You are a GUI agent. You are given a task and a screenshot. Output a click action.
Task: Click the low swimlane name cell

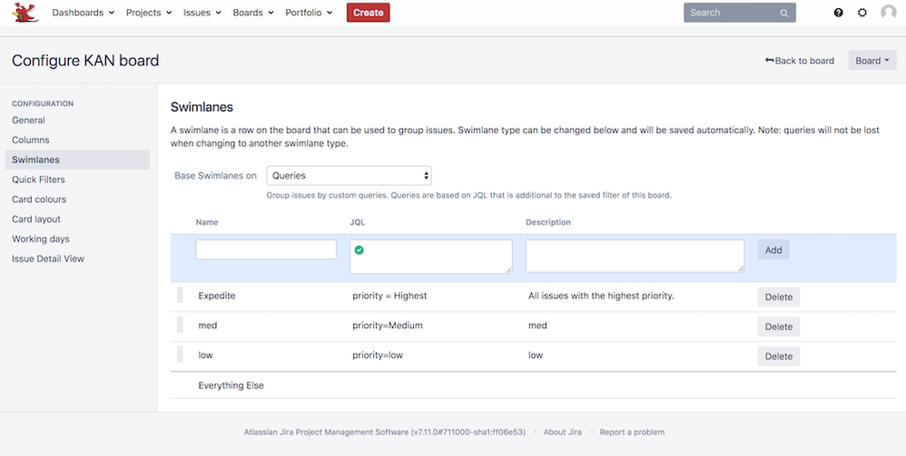click(205, 355)
